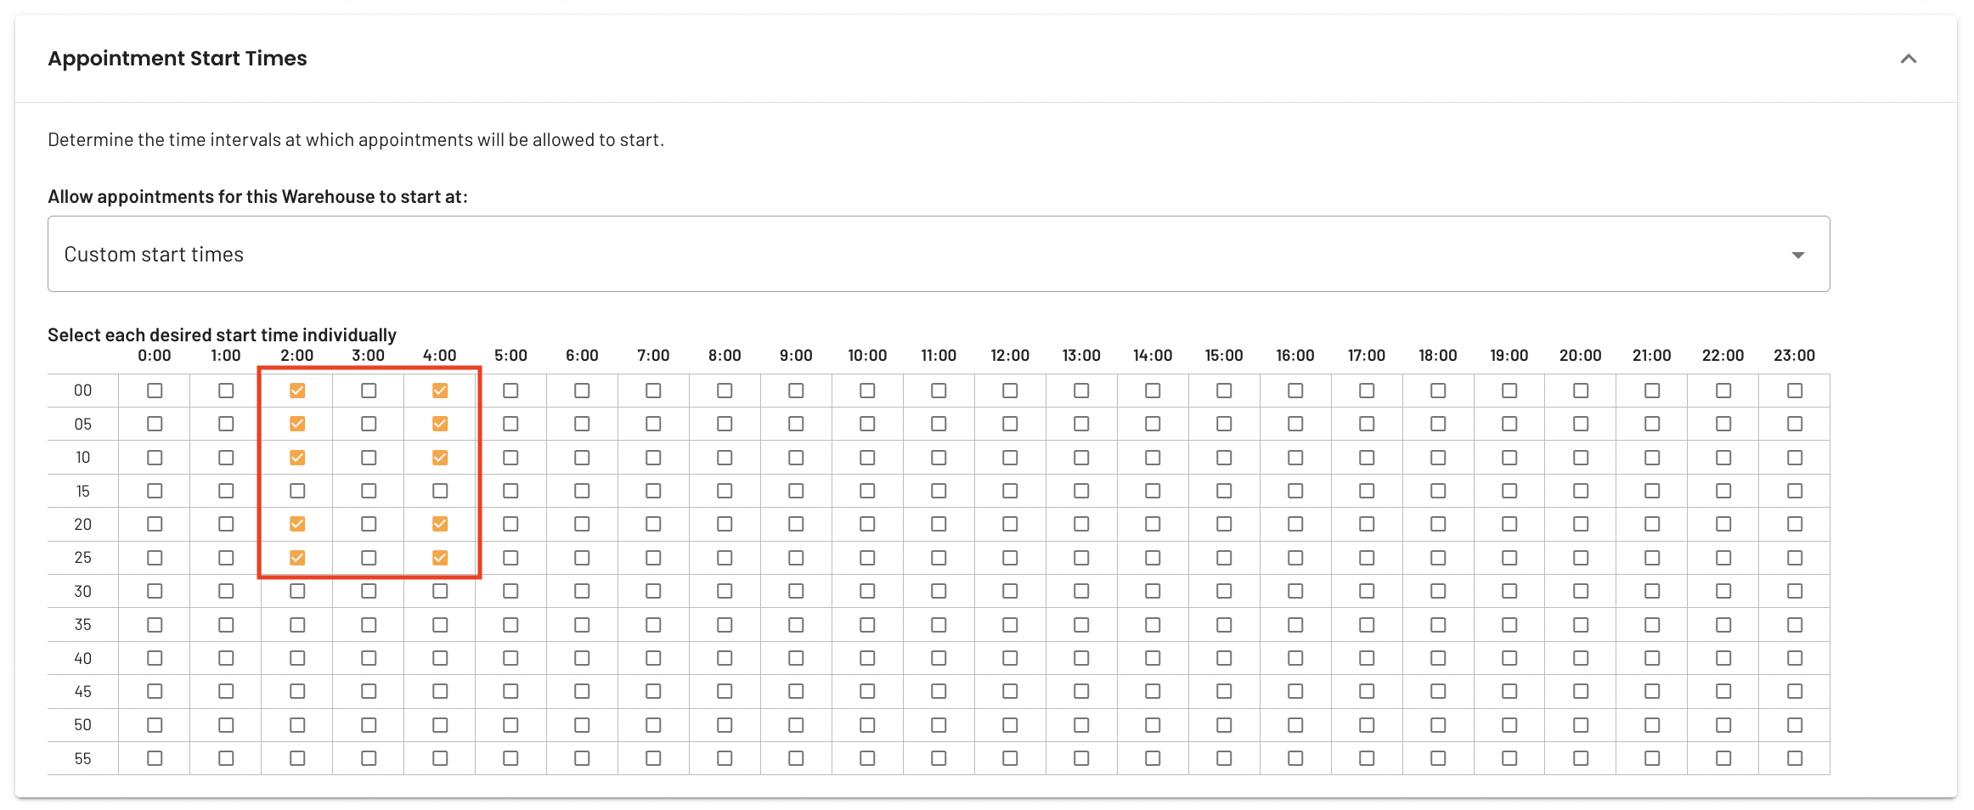Check the 14:00 checkbox at minute 20

(1153, 524)
